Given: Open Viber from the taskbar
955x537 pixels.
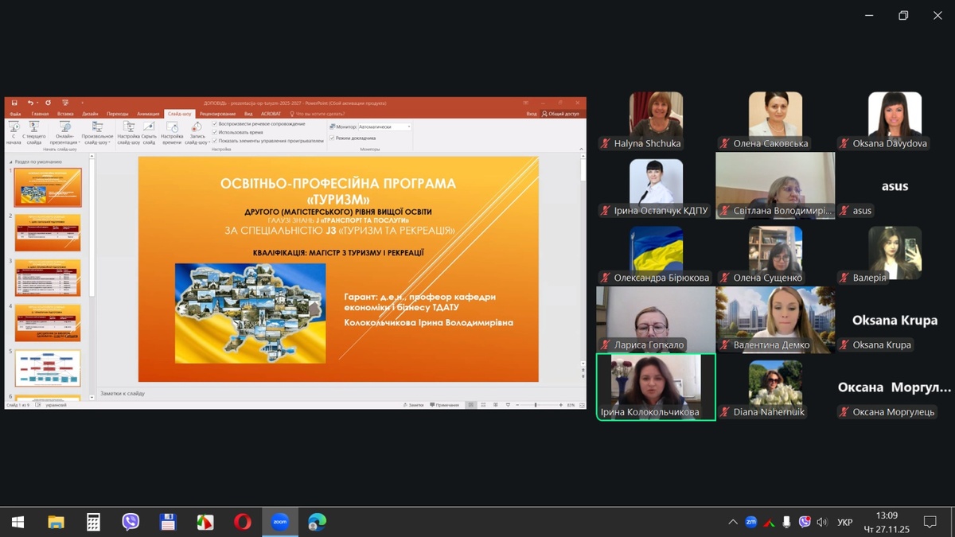Looking at the screenshot, I should (131, 522).
